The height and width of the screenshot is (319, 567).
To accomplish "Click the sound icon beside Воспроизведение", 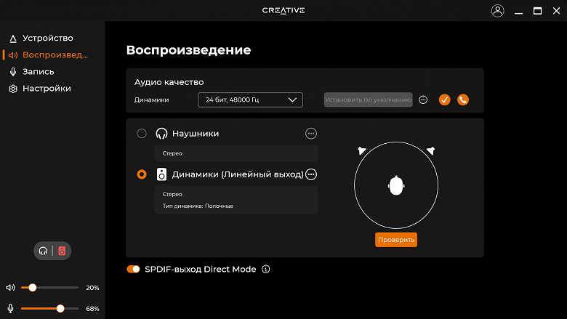I will coord(13,55).
